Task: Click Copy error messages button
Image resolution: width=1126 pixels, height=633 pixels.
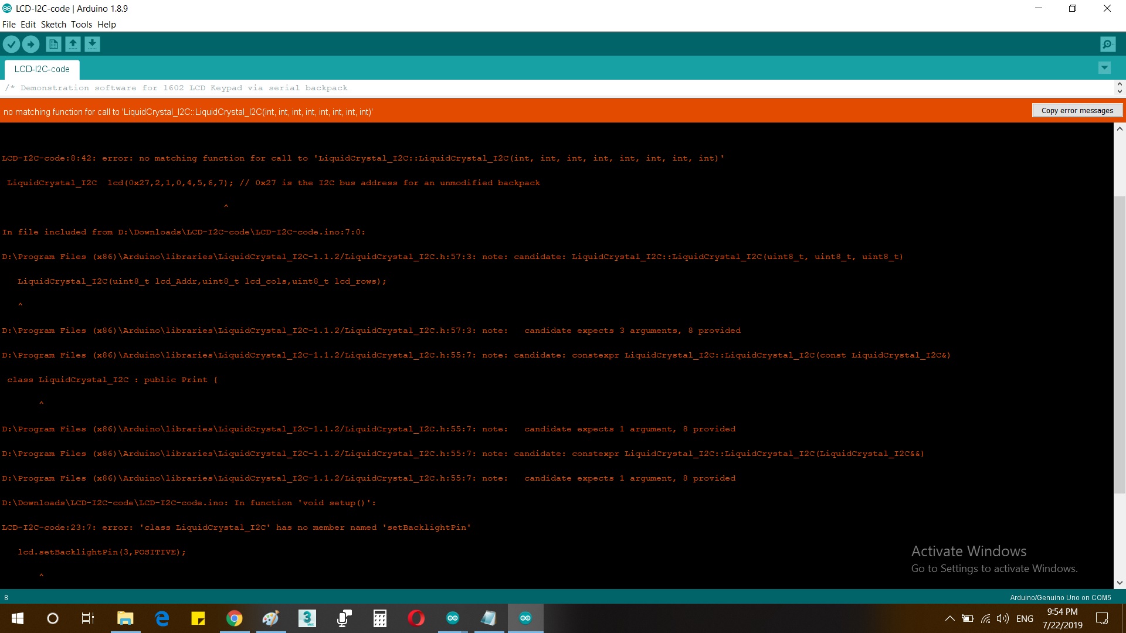Action: [x=1077, y=111]
